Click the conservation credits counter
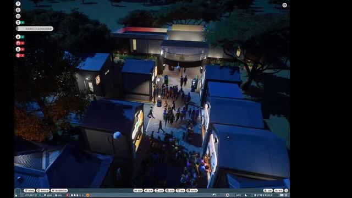This screenshot has width=352, height=198. (x=48, y=195)
